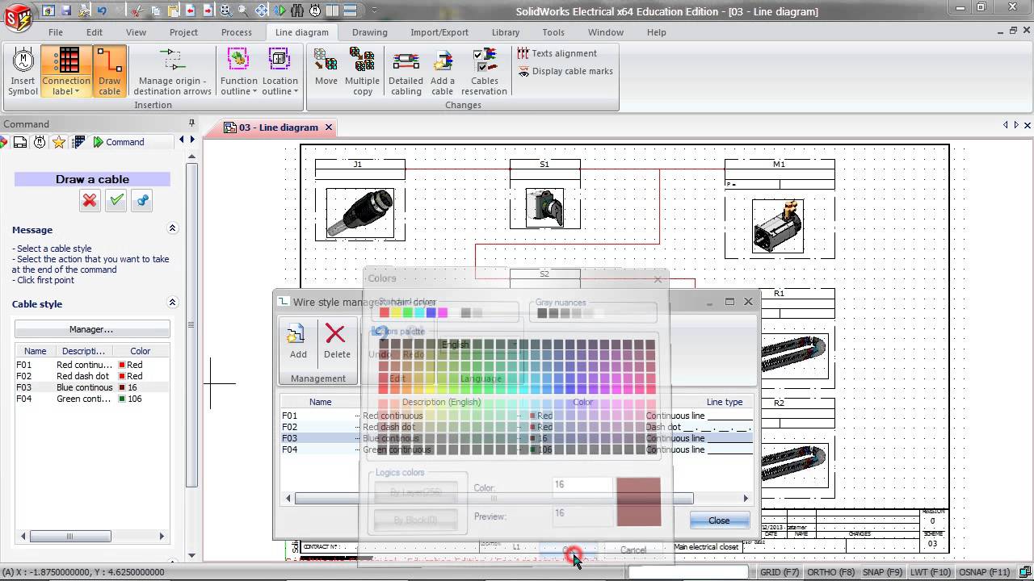
Task: Select the 03 - Line diagram document tab
Action: [278, 127]
